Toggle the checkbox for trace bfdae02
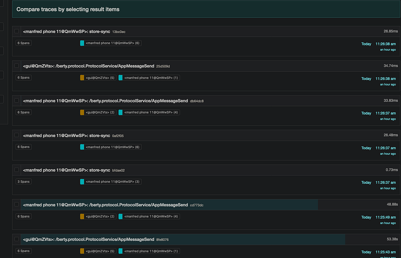The image size is (401, 258). click(16, 170)
